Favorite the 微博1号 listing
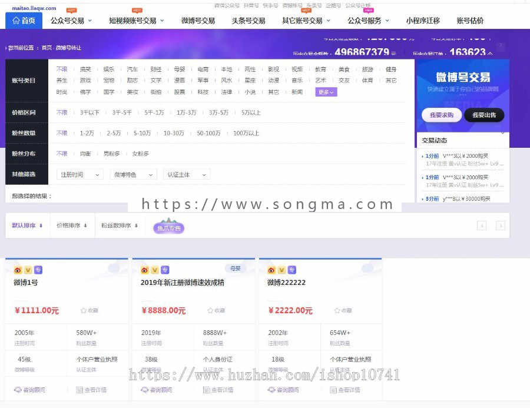The height and width of the screenshot is (408, 530). 90,310
